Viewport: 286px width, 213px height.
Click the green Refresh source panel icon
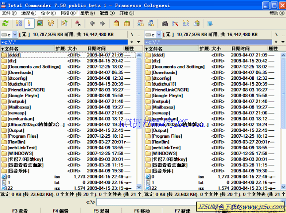click(5, 23)
